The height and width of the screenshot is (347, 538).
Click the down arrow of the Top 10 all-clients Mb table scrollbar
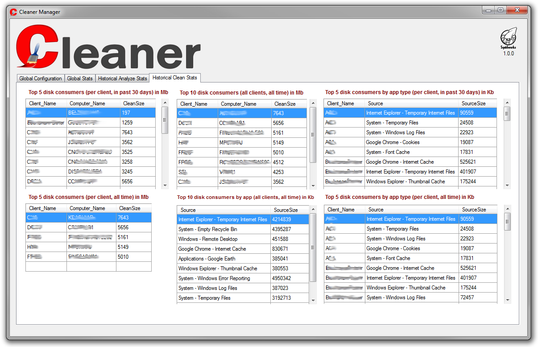point(313,185)
